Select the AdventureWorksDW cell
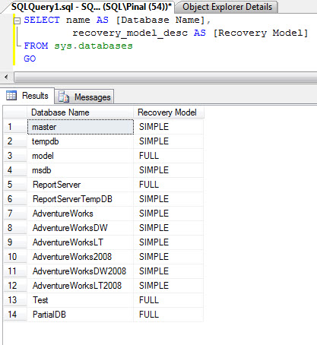The height and width of the screenshot is (345, 317). tap(81, 228)
